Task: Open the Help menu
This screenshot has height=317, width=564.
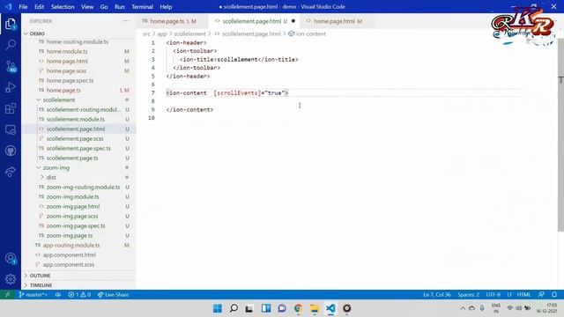Action: click(x=166, y=6)
